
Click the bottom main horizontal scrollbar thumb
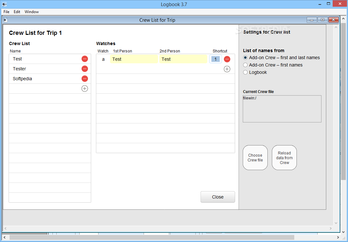point(152,238)
